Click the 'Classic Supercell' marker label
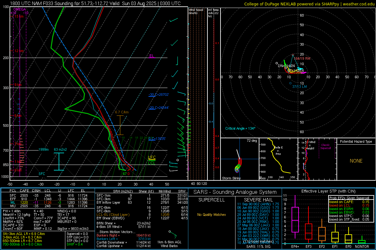The image size is (376, 250). (x=325, y=147)
